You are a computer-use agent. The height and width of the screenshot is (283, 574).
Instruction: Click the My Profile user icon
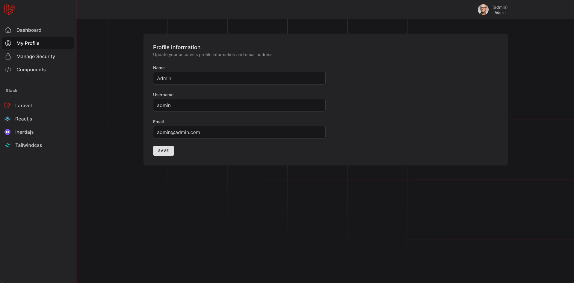point(8,43)
